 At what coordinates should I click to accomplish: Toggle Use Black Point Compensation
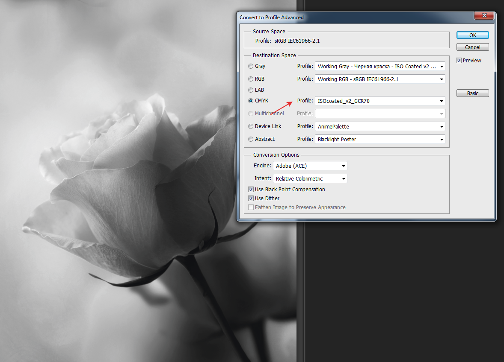(251, 190)
